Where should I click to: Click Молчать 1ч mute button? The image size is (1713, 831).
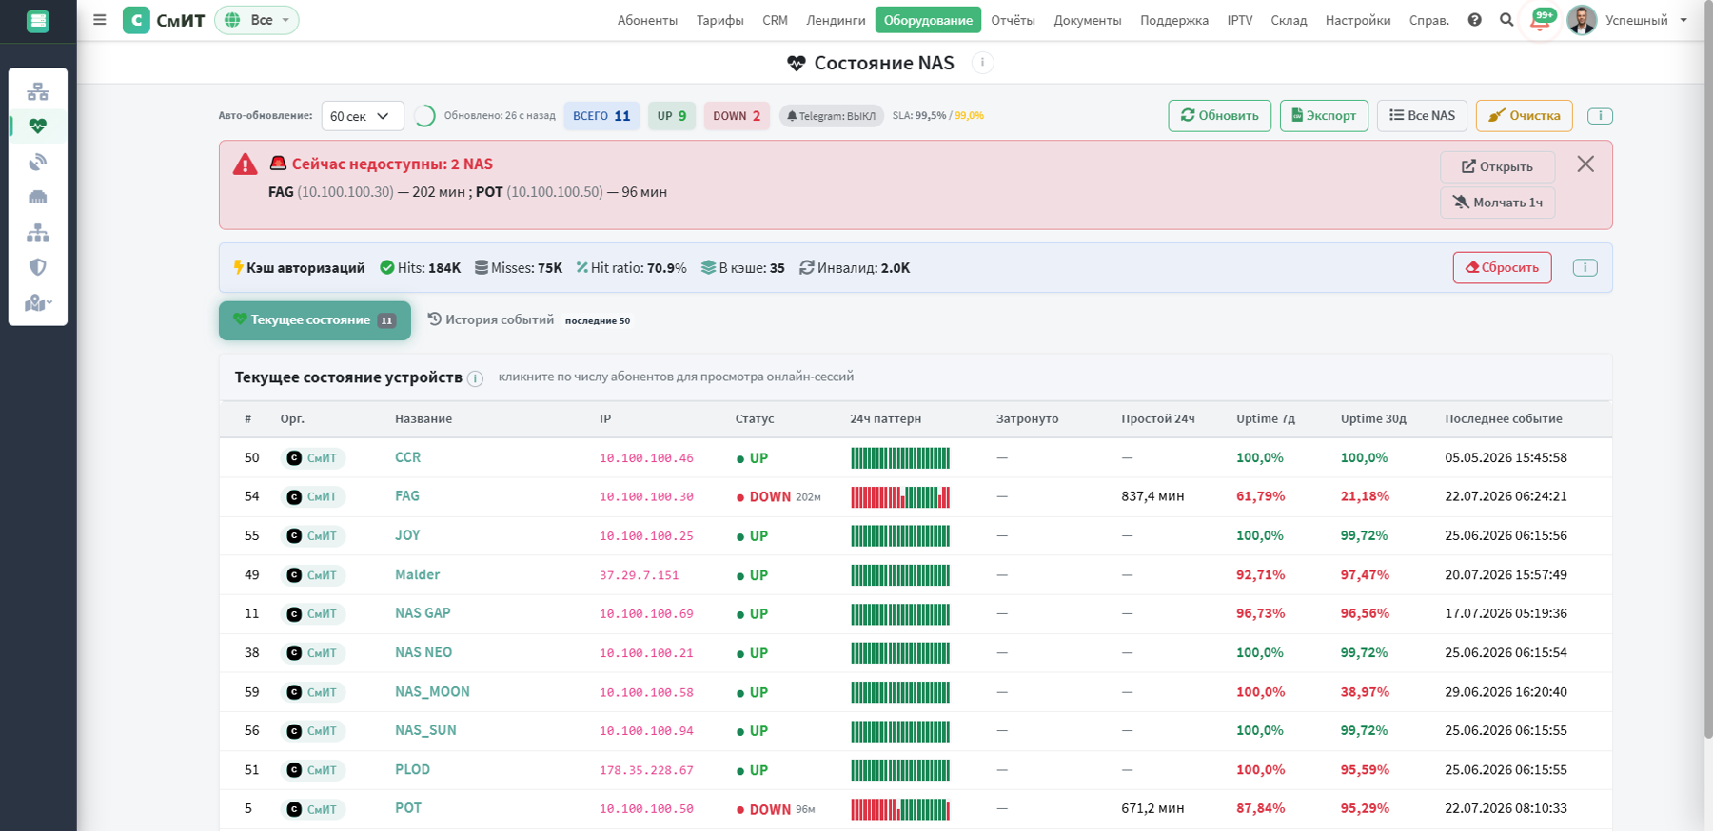[x=1497, y=203]
